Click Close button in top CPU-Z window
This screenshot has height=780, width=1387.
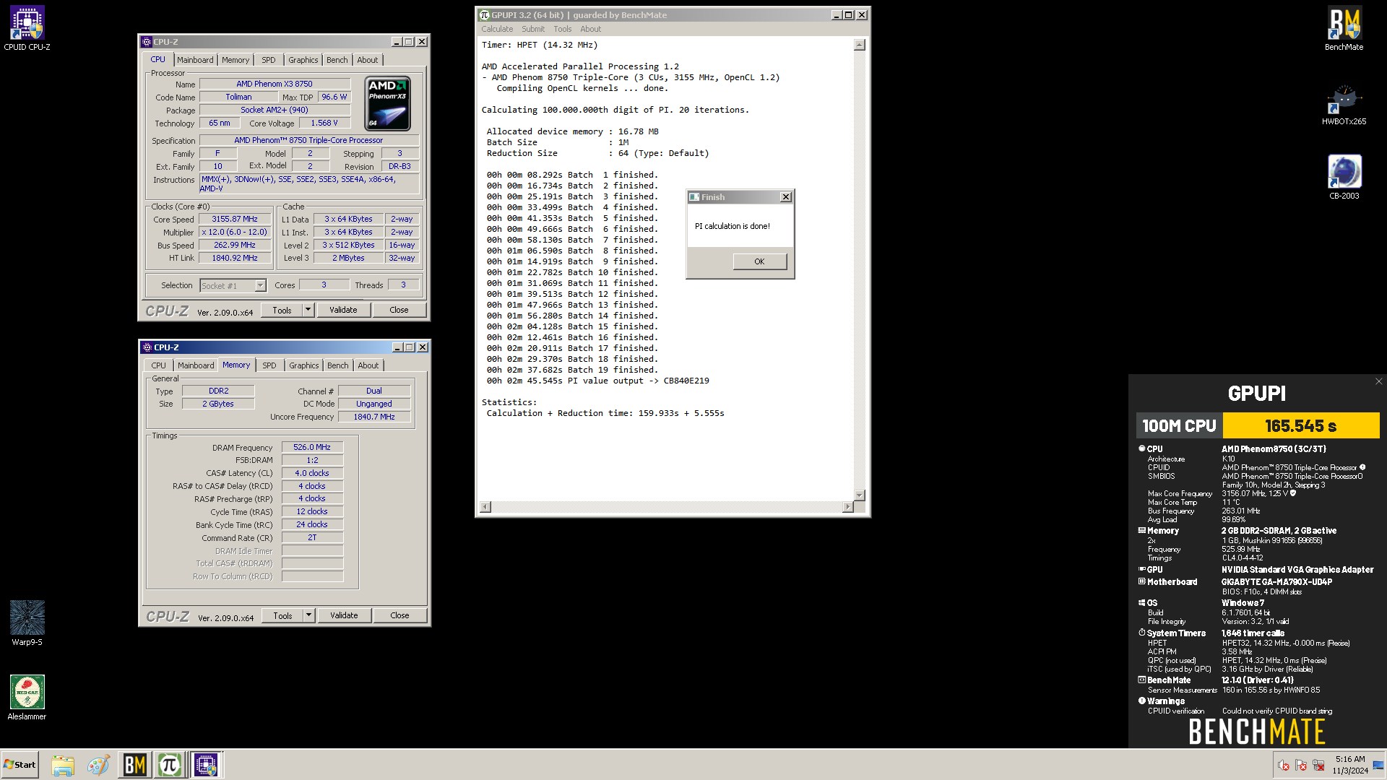[x=399, y=310]
